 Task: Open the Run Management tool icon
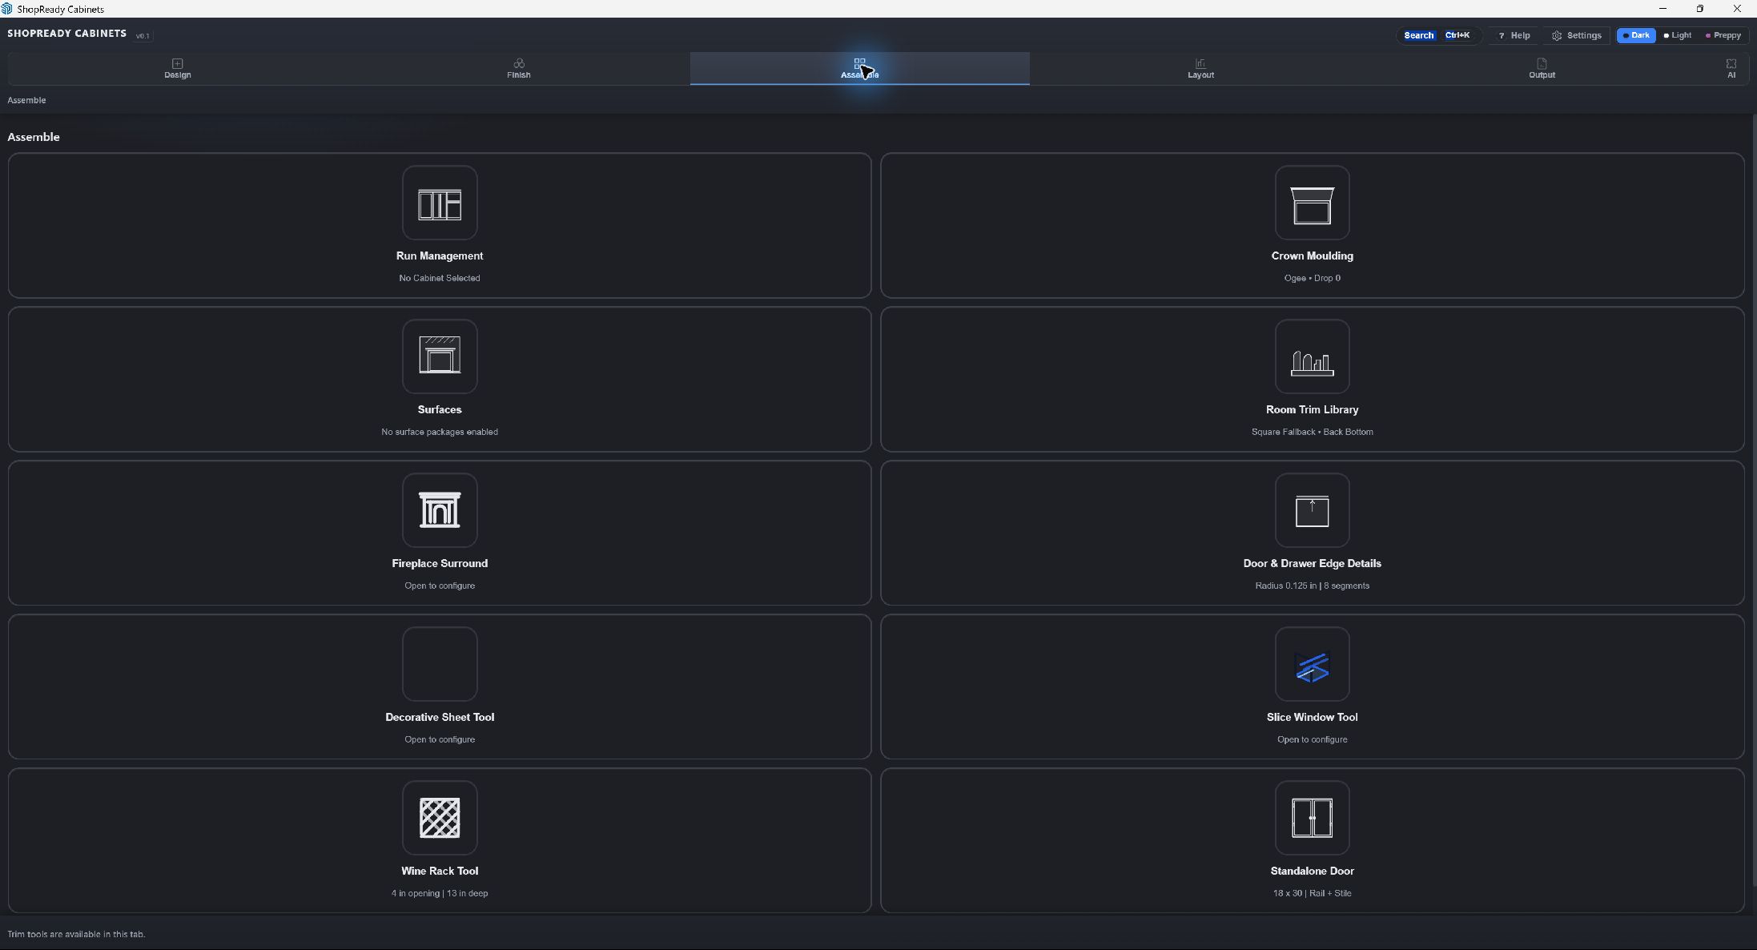pos(440,203)
